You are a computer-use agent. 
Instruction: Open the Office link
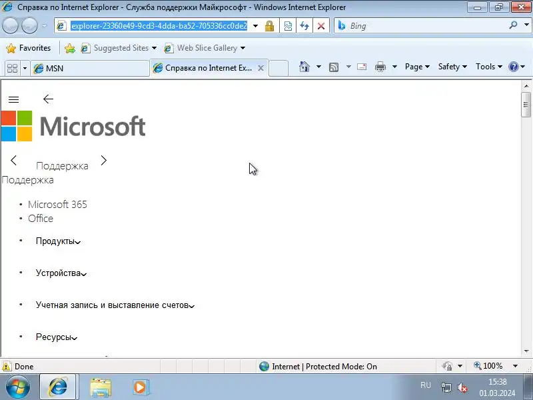tap(41, 219)
